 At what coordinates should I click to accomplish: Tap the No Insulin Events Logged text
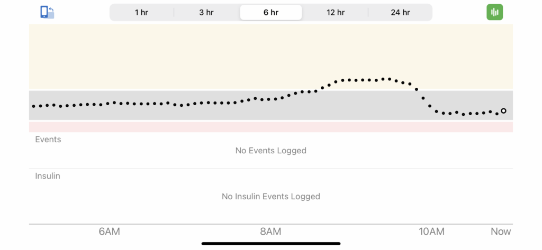tap(270, 197)
